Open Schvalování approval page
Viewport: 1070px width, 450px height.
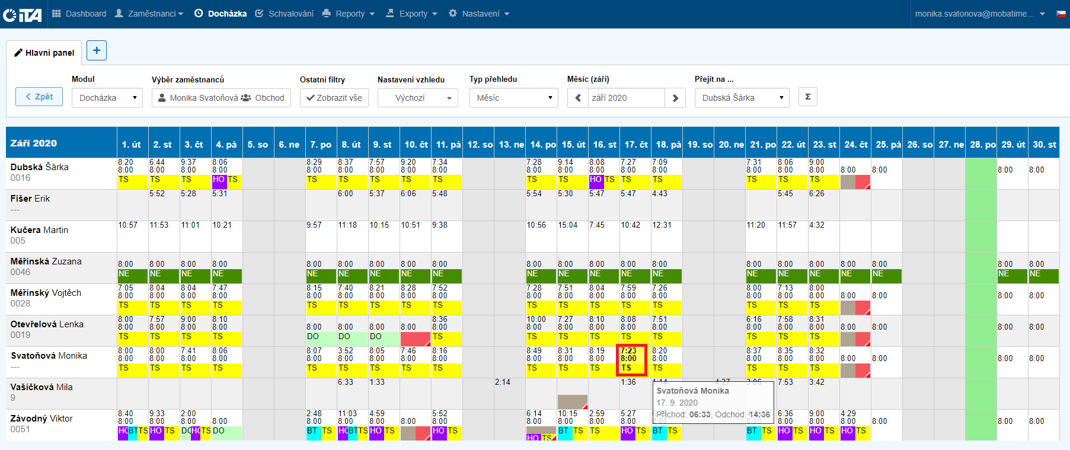click(x=285, y=14)
